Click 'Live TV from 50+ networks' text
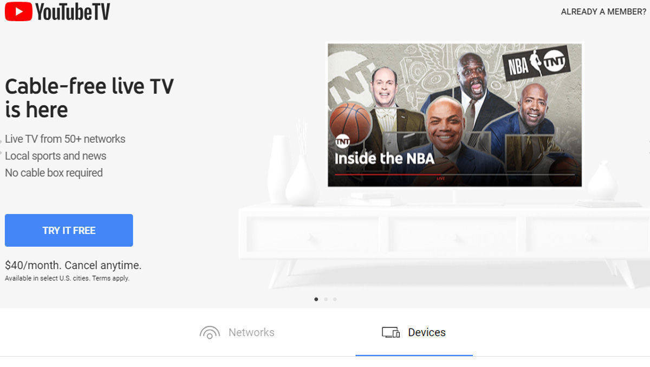 point(65,139)
